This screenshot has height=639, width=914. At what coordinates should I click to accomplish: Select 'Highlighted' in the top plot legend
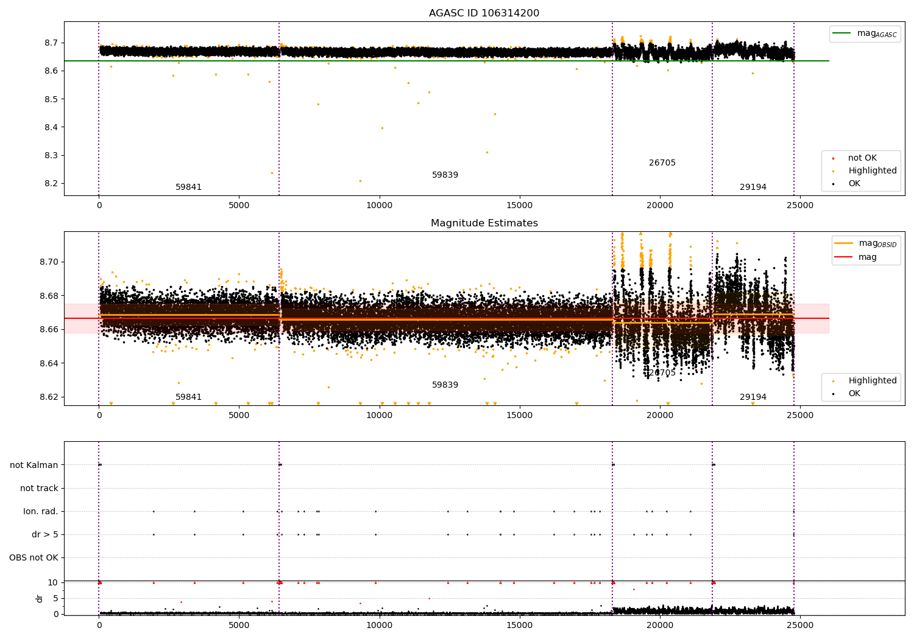(872, 171)
